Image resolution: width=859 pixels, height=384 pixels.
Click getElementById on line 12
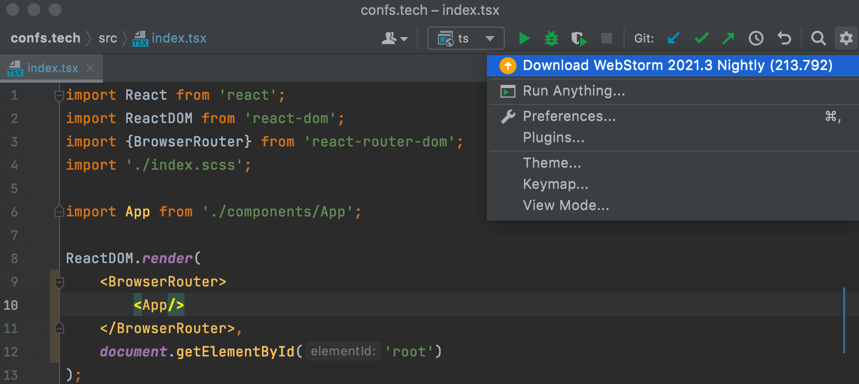point(235,352)
